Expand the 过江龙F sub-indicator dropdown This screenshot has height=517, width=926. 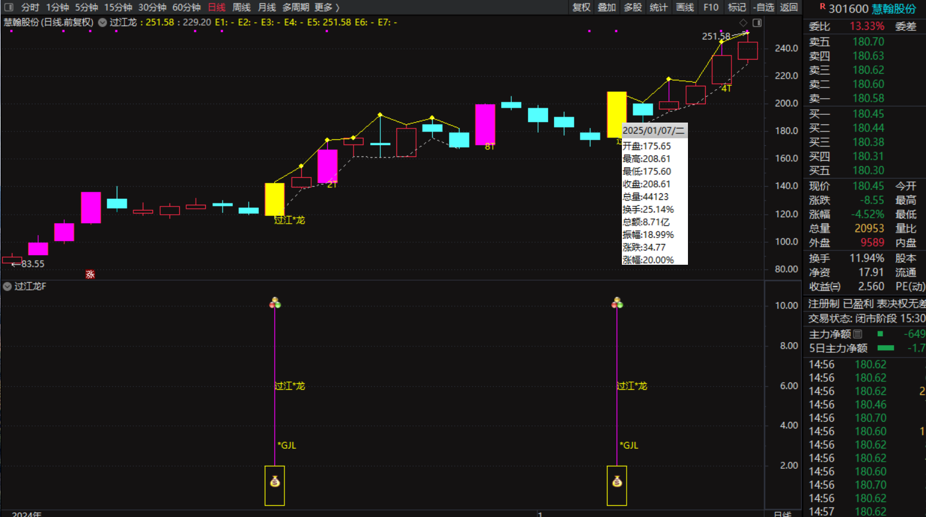pyautogui.click(x=7, y=286)
